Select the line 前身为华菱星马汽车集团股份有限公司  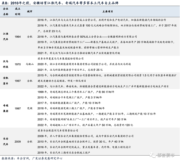tap(60, 58)
